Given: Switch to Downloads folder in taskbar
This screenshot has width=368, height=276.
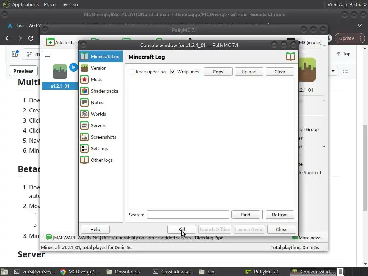Looking at the screenshot, I should pos(123,272).
